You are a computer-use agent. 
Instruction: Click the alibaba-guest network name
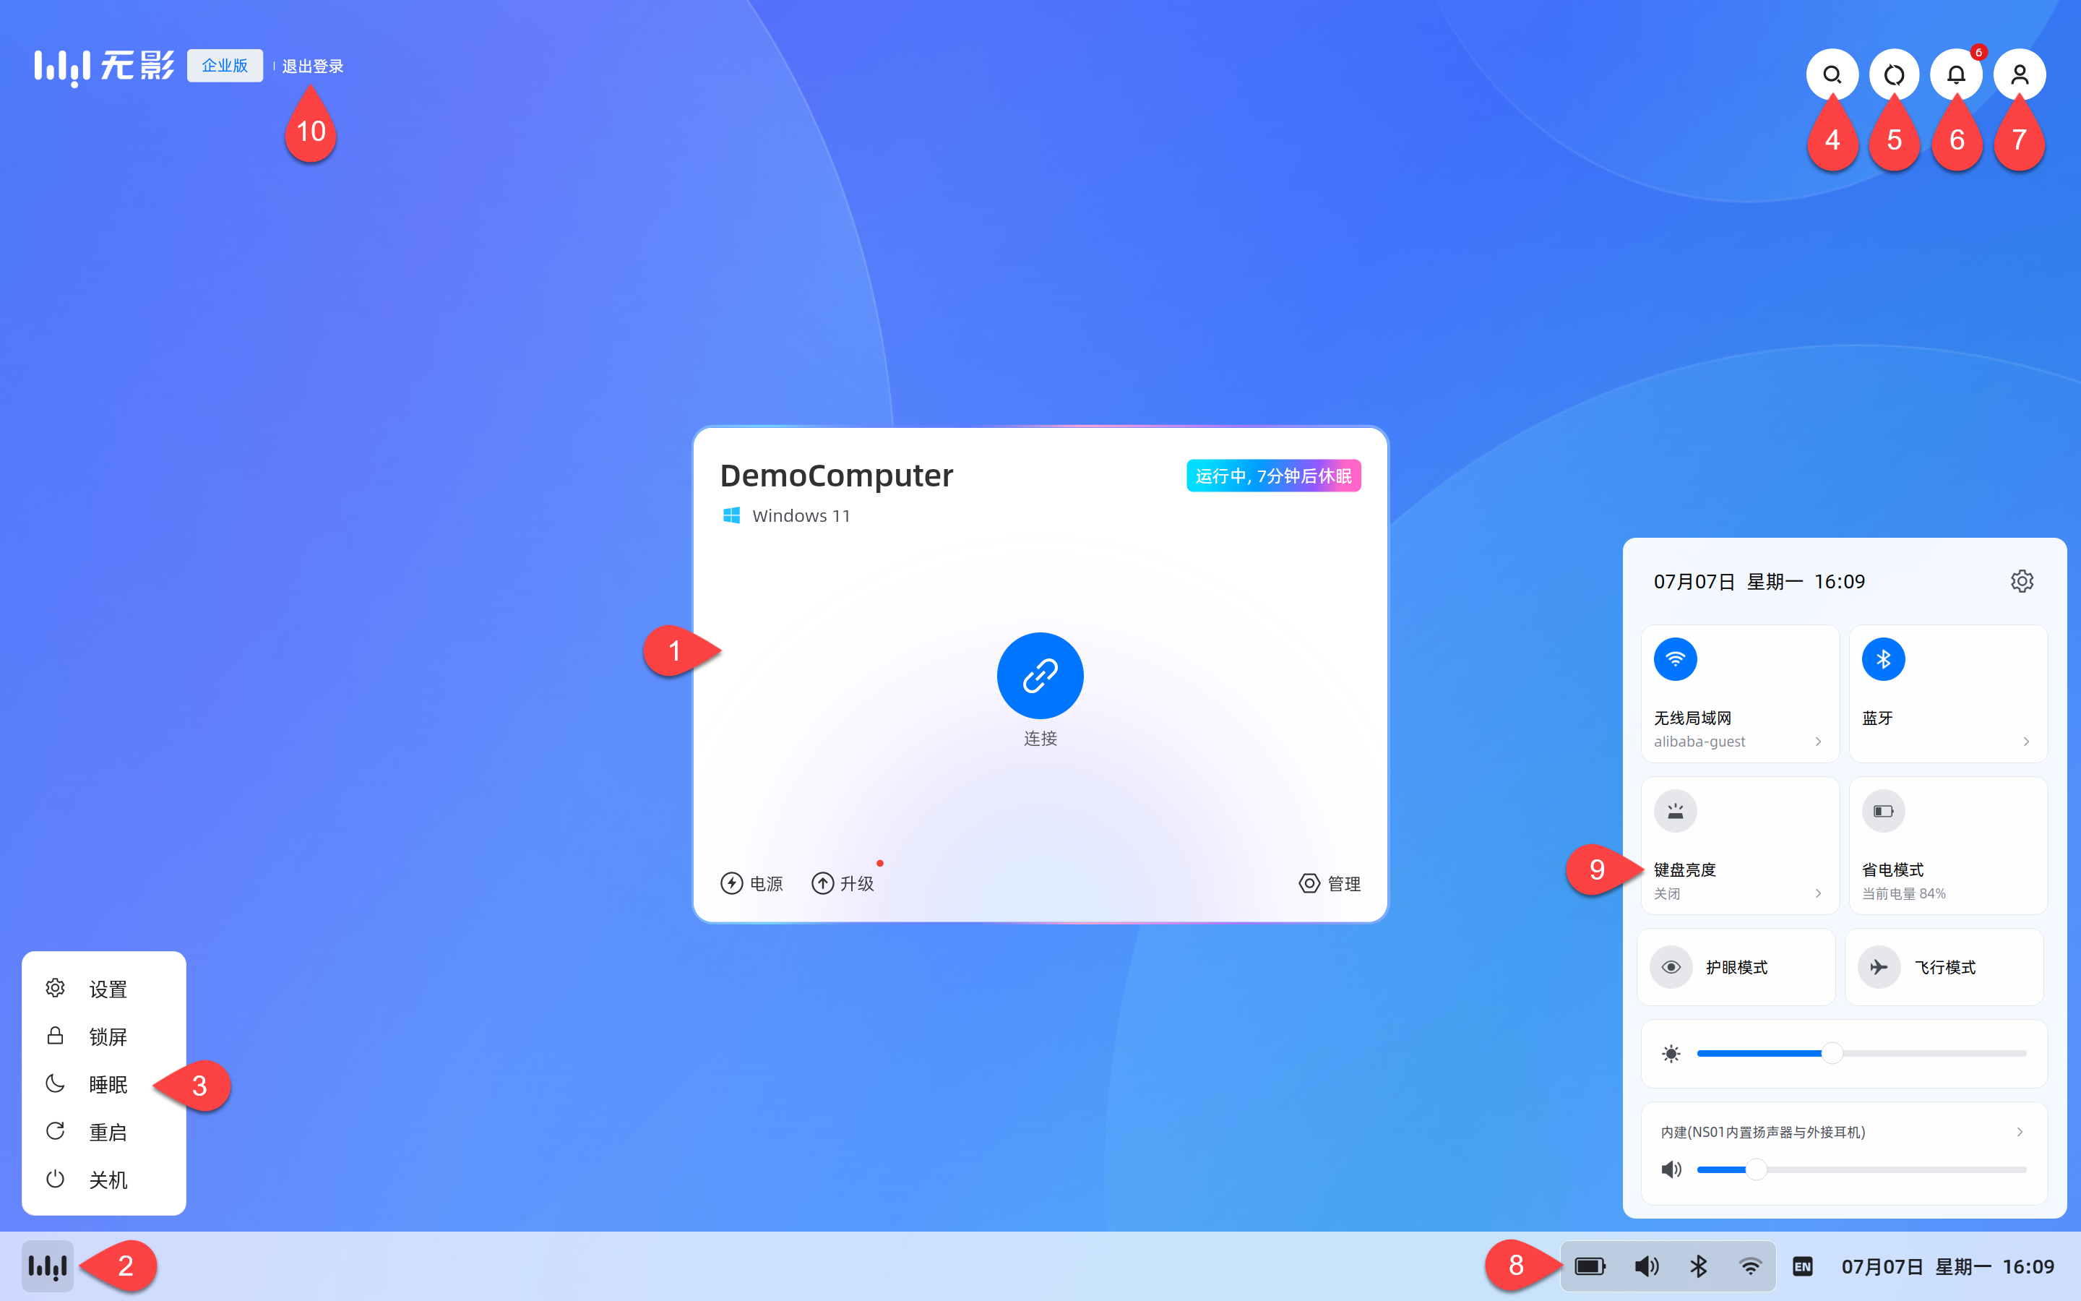coord(1699,741)
